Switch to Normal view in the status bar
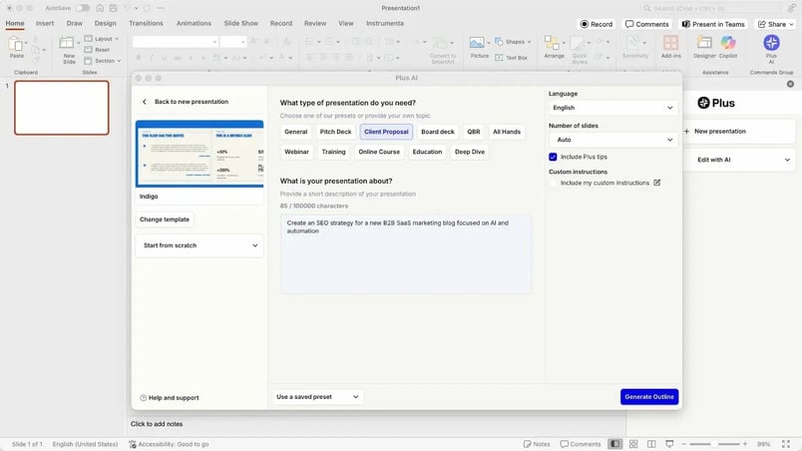 point(614,444)
